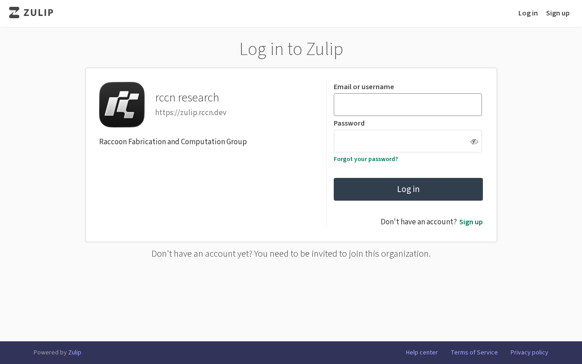
Task: Open Log in from the top navigation
Action: [x=528, y=13]
